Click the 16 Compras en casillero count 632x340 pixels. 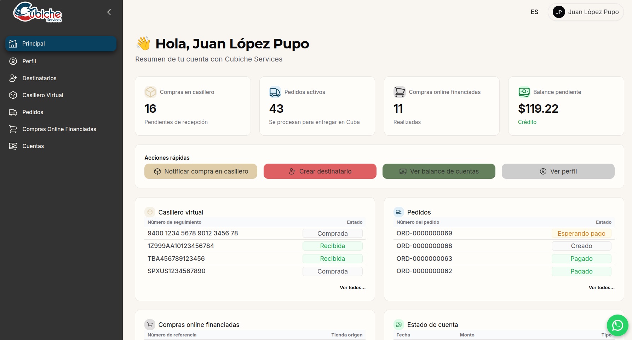pos(150,109)
